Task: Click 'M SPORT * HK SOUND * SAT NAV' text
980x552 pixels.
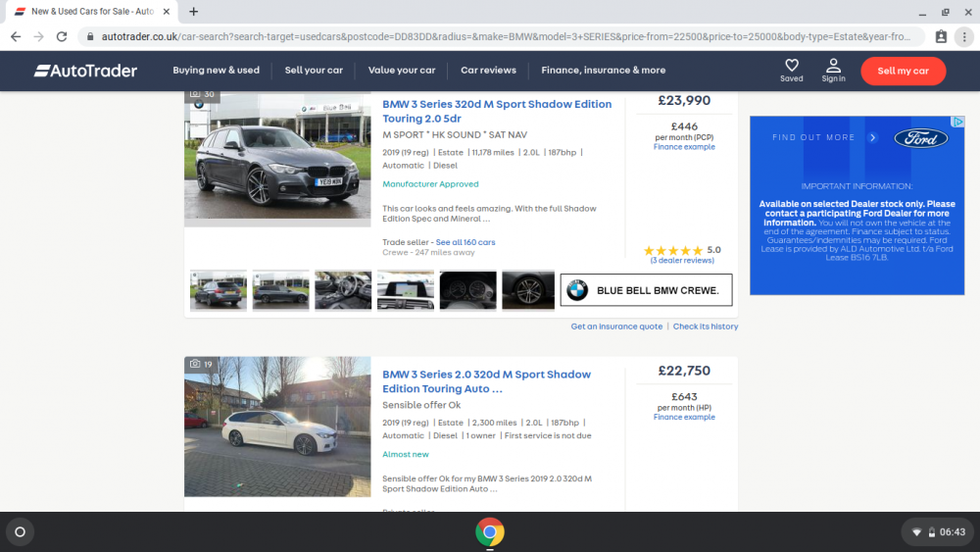Action: pos(455,135)
